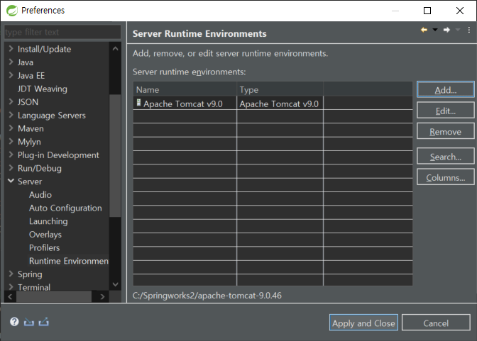Click the C:/Springworks2/apache-tomcat-9.0.46 path text
The width and height of the screenshot is (477, 341).
(207, 296)
